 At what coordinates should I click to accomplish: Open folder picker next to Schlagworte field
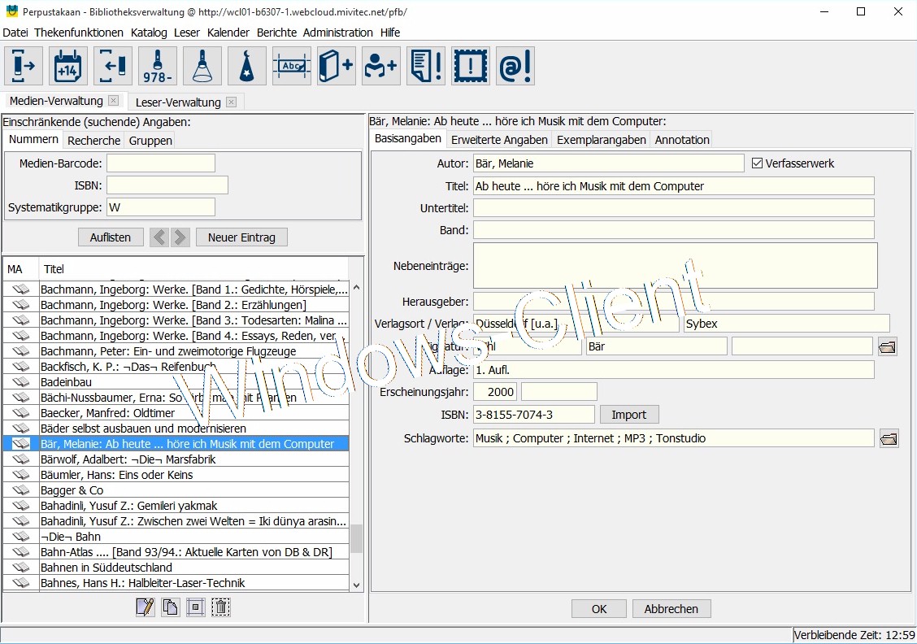pos(888,438)
